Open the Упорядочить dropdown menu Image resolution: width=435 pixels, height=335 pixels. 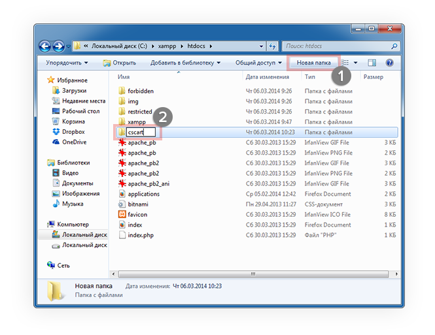(67, 63)
